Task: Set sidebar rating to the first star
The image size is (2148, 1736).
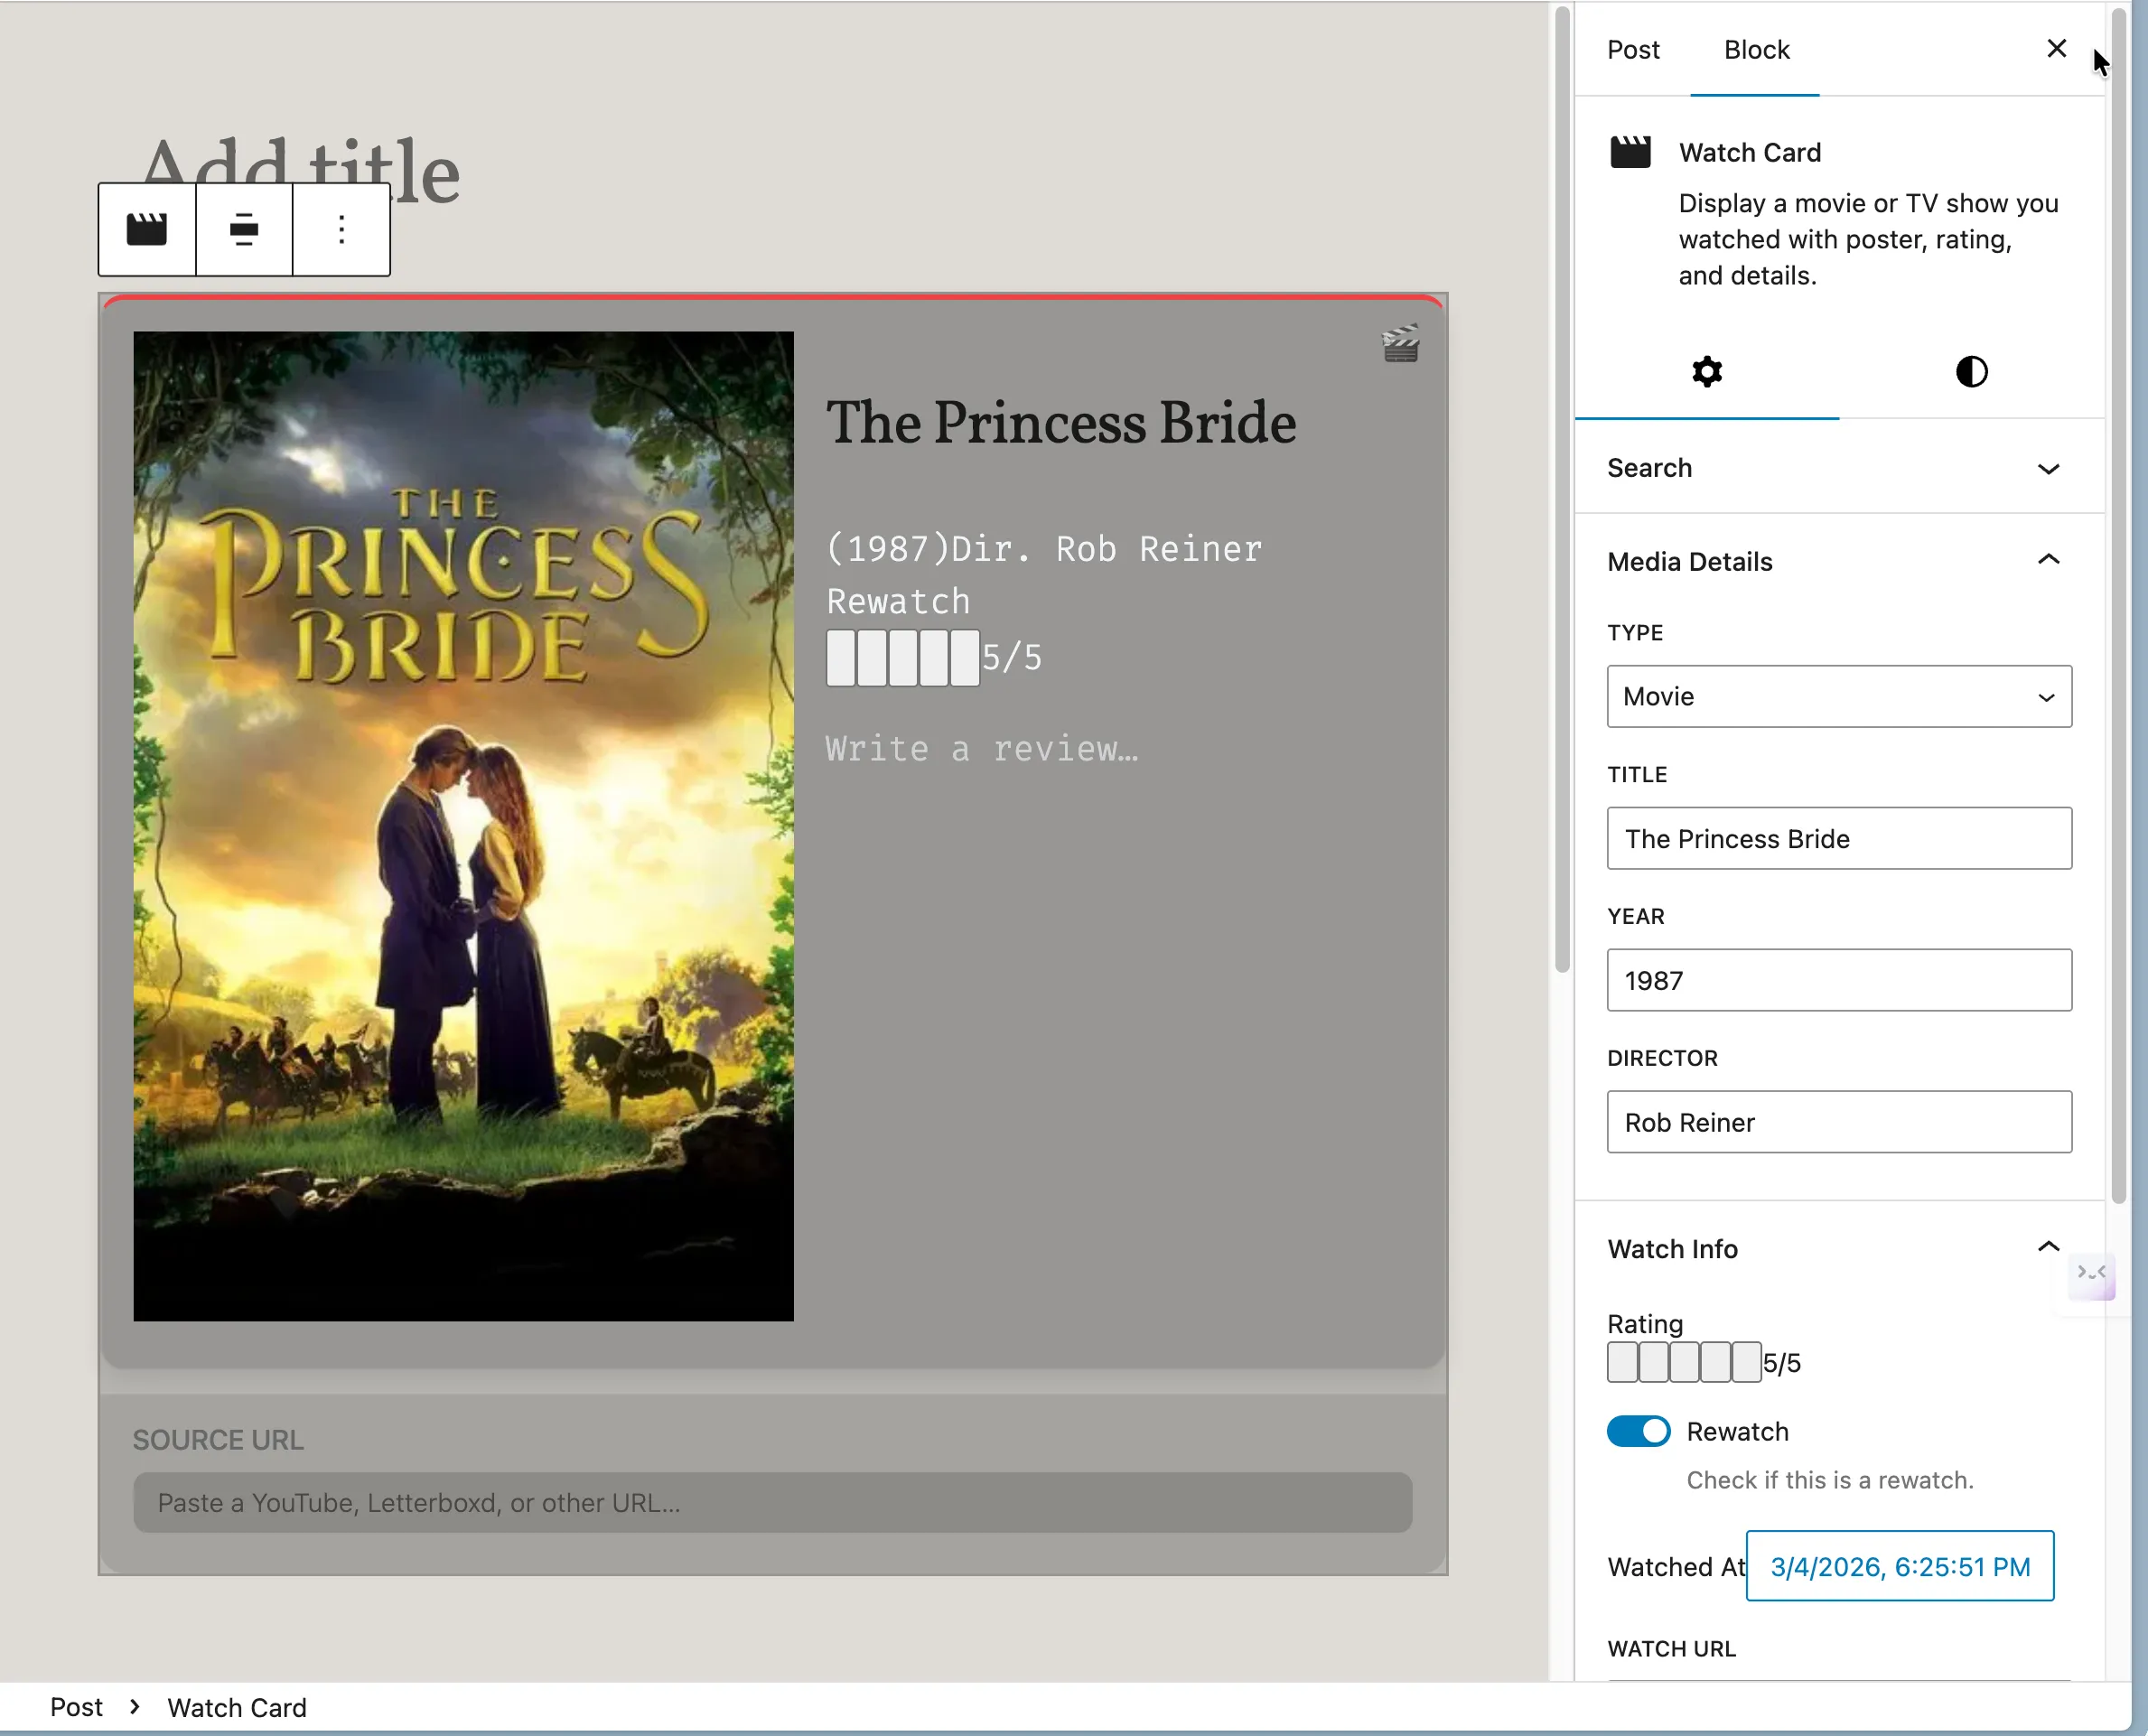Action: (1622, 1362)
